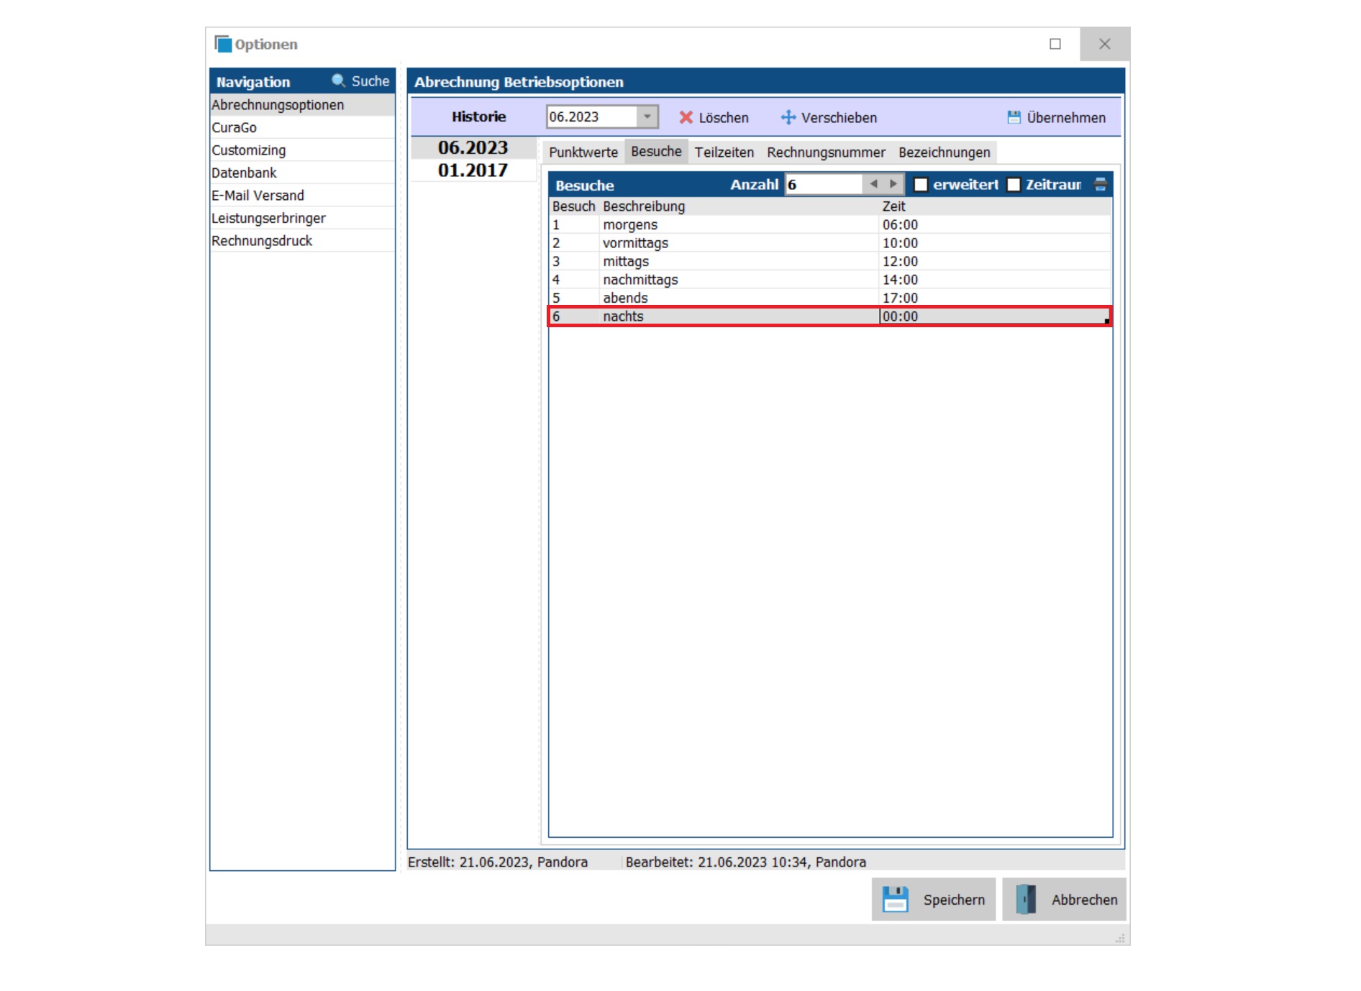Click the Suche magnifier icon
Image resolution: width=1361 pixels, height=991 pixels.
click(x=338, y=81)
